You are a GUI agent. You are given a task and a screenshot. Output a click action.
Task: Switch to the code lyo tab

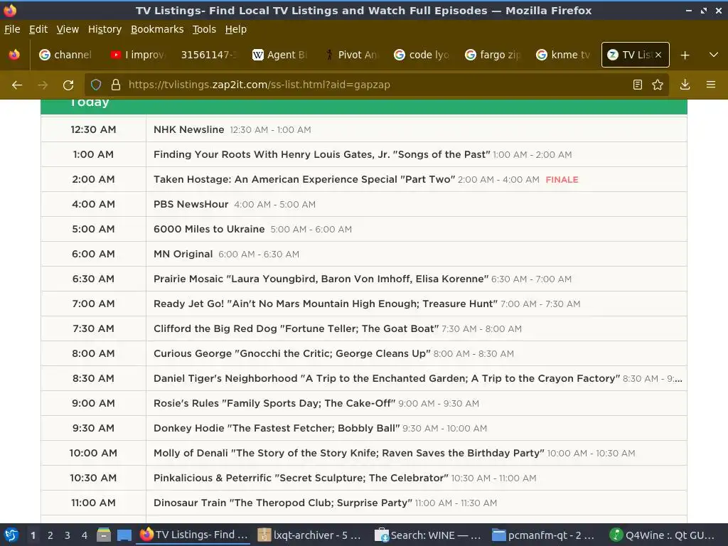tap(422, 55)
